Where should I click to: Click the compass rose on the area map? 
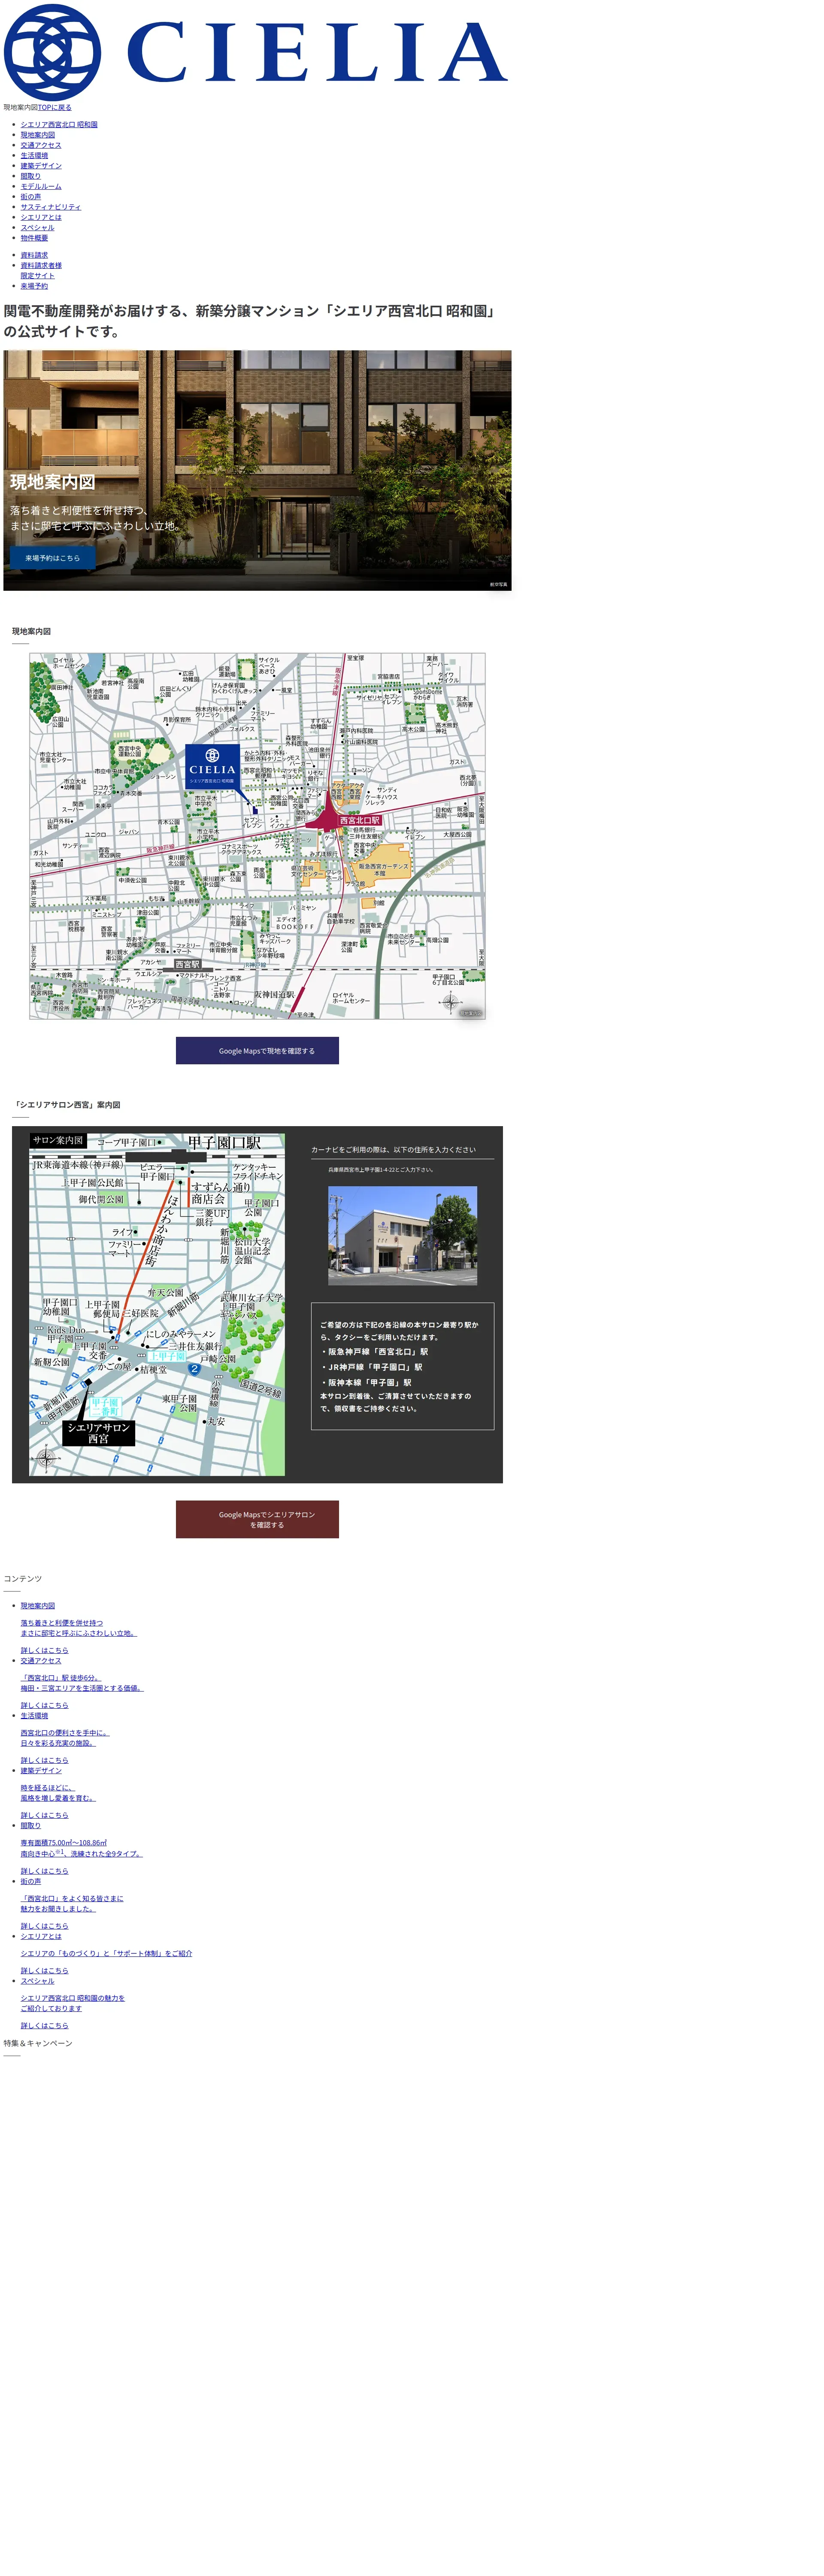click(x=451, y=1001)
